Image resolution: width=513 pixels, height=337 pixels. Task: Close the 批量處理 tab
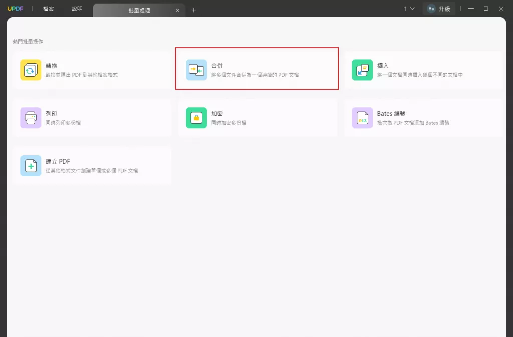tap(178, 10)
